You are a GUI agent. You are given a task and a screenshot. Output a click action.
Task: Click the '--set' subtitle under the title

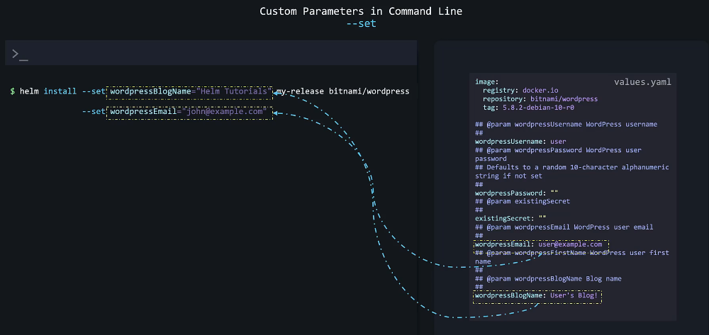coord(361,23)
